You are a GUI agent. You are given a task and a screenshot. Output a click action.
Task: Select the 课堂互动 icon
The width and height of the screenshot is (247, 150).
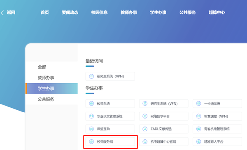[91, 129]
